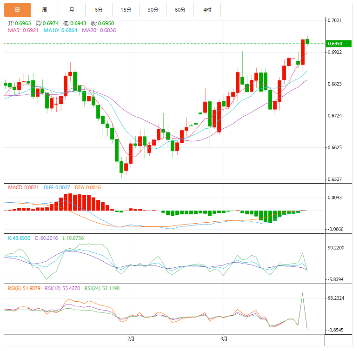The height and width of the screenshot is (351, 359).
Task: Open the 60分 timeframe tab
Action: tap(180, 10)
